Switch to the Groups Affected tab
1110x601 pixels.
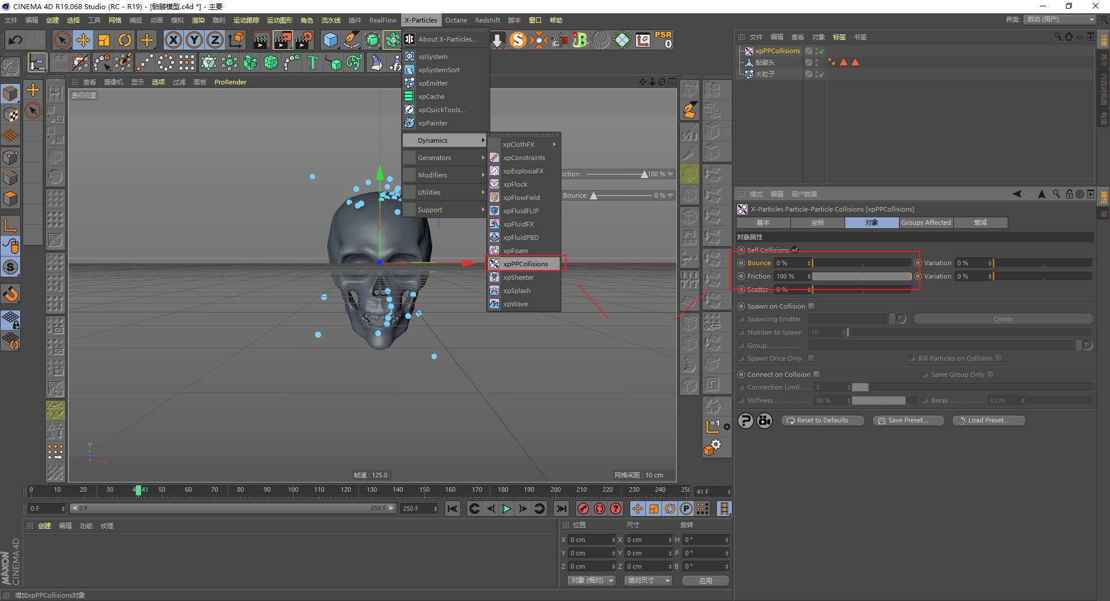[926, 222]
